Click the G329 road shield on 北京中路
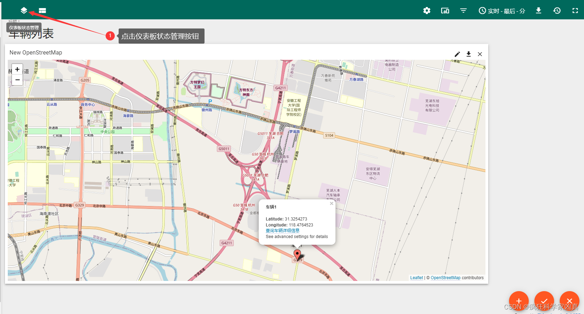The height and width of the screenshot is (314, 584). pos(80,205)
